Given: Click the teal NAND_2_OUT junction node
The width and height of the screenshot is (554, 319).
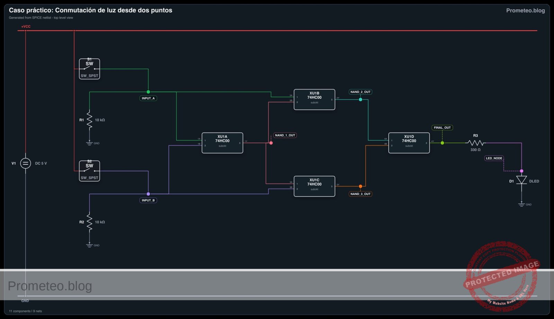Looking at the screenshot, I should point(360,100).
